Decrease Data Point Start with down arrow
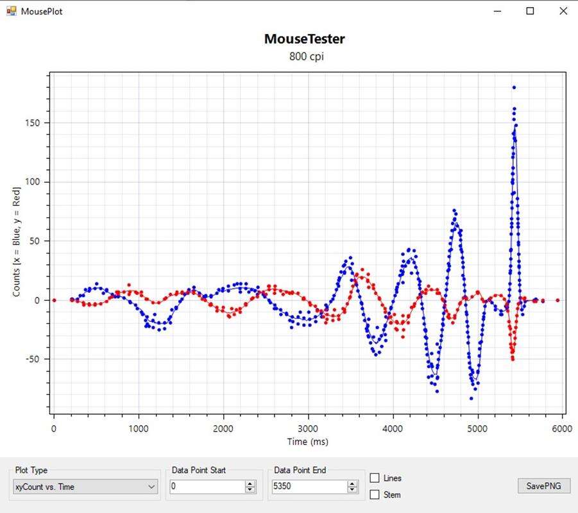 tap(250, 490)
